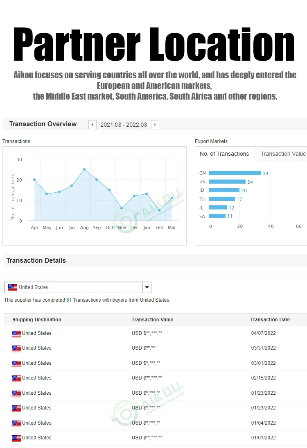Click the November data point on chart
Screen dimensions: 307x448
tap(122, 208)
